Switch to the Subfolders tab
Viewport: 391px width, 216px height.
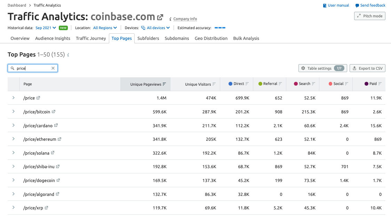(148, 38)
